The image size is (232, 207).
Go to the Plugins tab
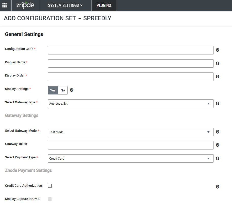(104, 6)
